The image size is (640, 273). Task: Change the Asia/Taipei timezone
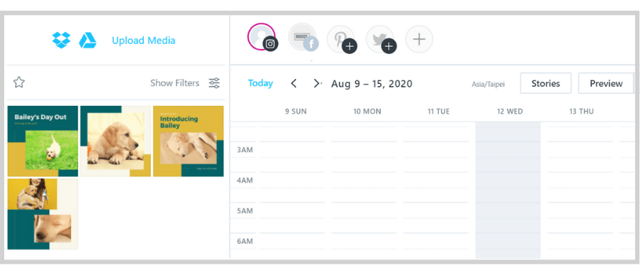(488, 85)
